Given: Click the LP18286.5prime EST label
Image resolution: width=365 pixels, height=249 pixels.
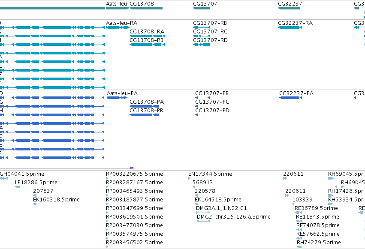Looking at the screenshot, I should pos(36,183).
